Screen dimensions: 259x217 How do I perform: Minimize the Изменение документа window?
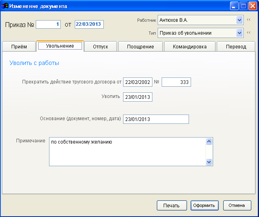234,6
